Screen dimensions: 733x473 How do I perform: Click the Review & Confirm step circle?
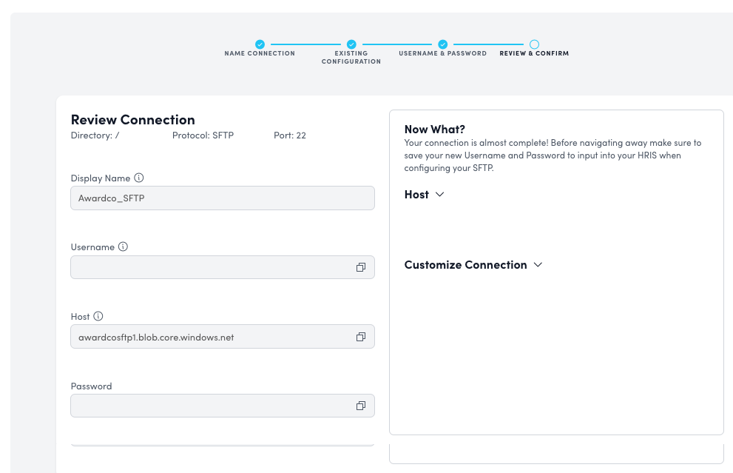click(534, 44)
